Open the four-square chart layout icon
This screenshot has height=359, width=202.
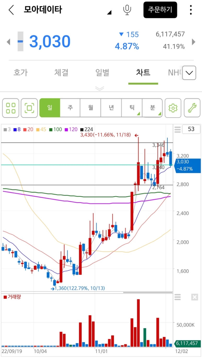click(11, 108)
